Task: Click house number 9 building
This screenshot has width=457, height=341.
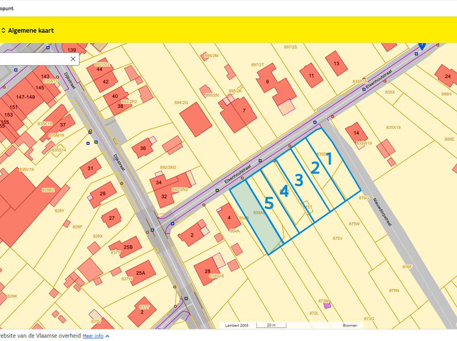Action: 267,82
